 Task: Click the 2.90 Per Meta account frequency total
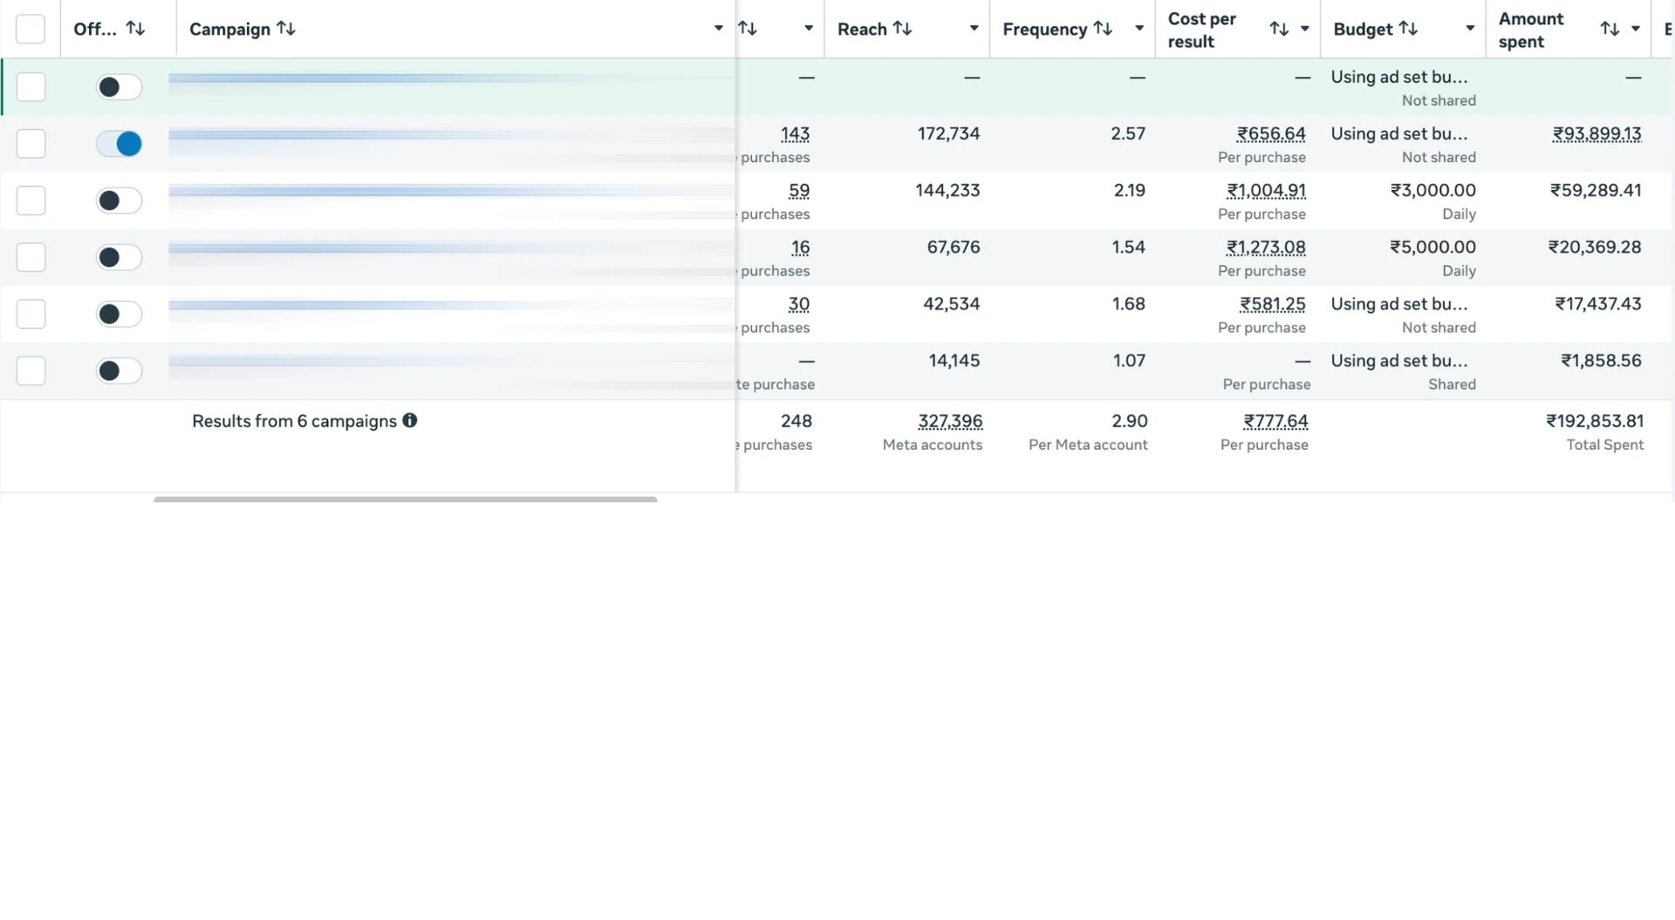(1130, 420)
